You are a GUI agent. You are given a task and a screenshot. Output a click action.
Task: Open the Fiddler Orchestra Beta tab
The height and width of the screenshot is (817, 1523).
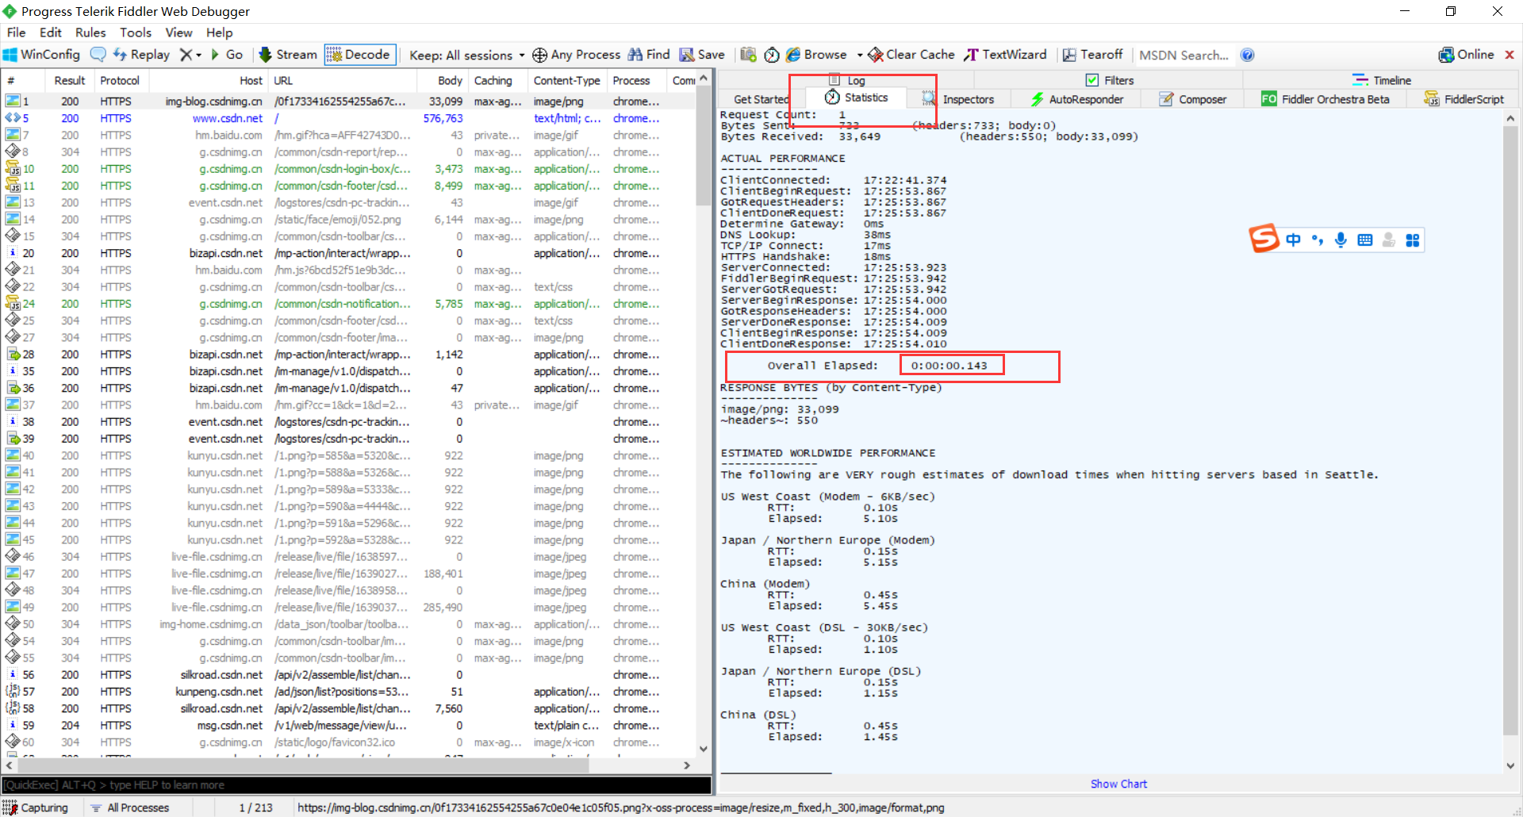(x=1325, y=99)
